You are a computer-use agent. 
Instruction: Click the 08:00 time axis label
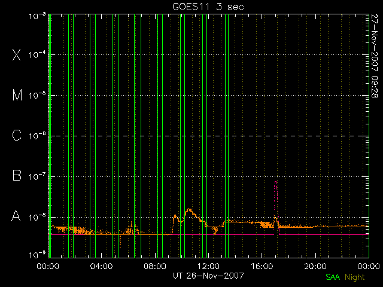point(155,266)
